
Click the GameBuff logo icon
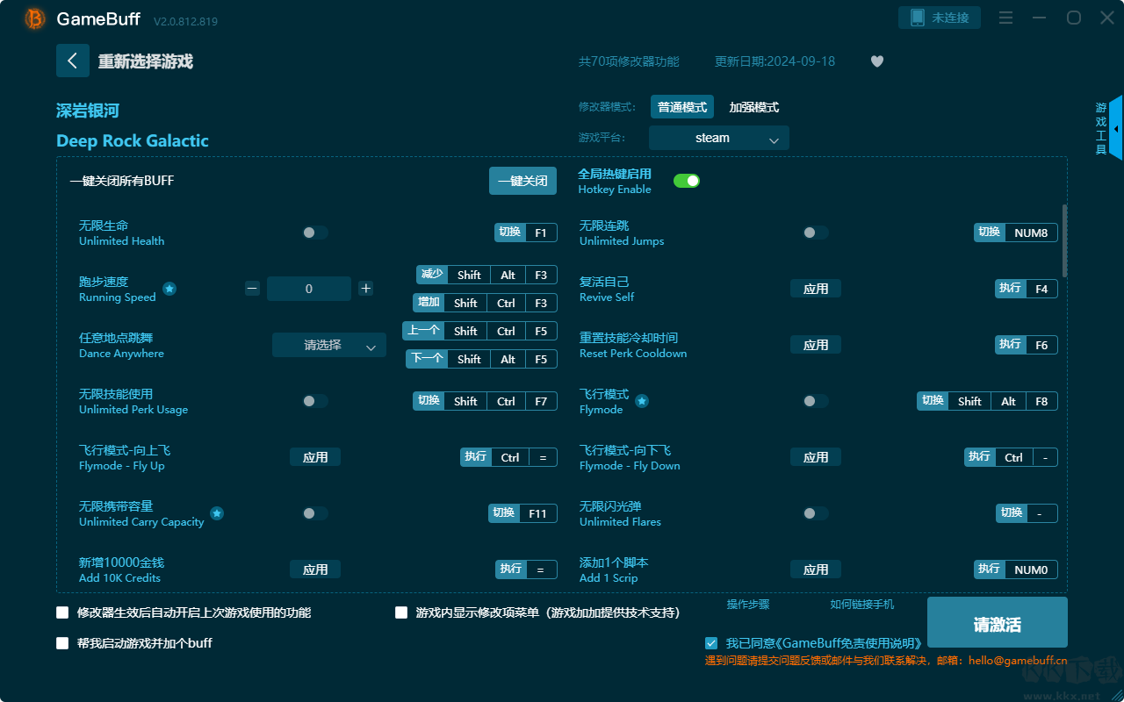coord(35,18)
